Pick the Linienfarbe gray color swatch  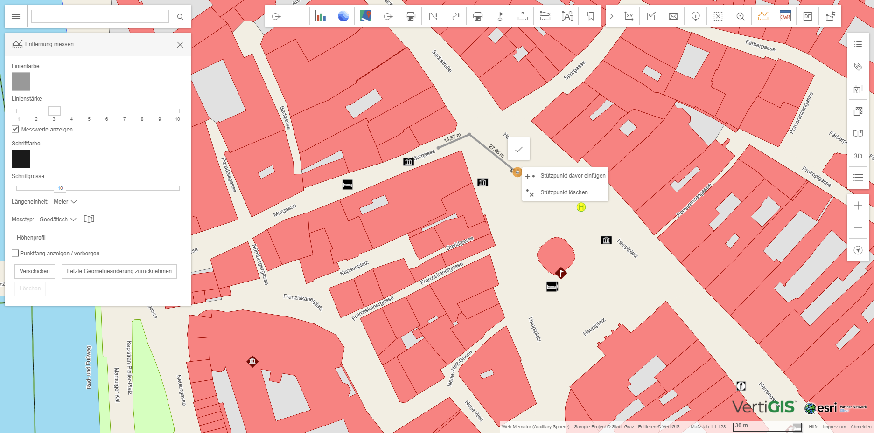(21, 82)
